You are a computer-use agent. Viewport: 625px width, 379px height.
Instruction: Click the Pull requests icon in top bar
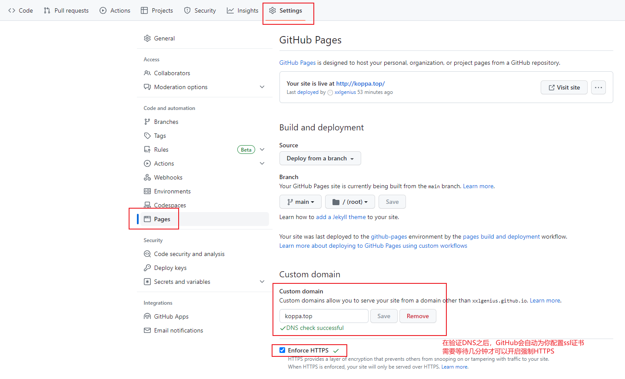[x=47, y=10]
